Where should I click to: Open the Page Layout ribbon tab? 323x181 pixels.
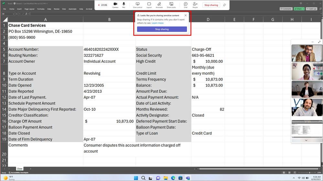(29, 9)
